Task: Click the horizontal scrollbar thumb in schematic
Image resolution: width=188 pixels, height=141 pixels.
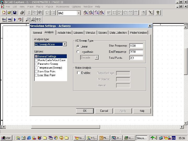Action: point(66,127)
